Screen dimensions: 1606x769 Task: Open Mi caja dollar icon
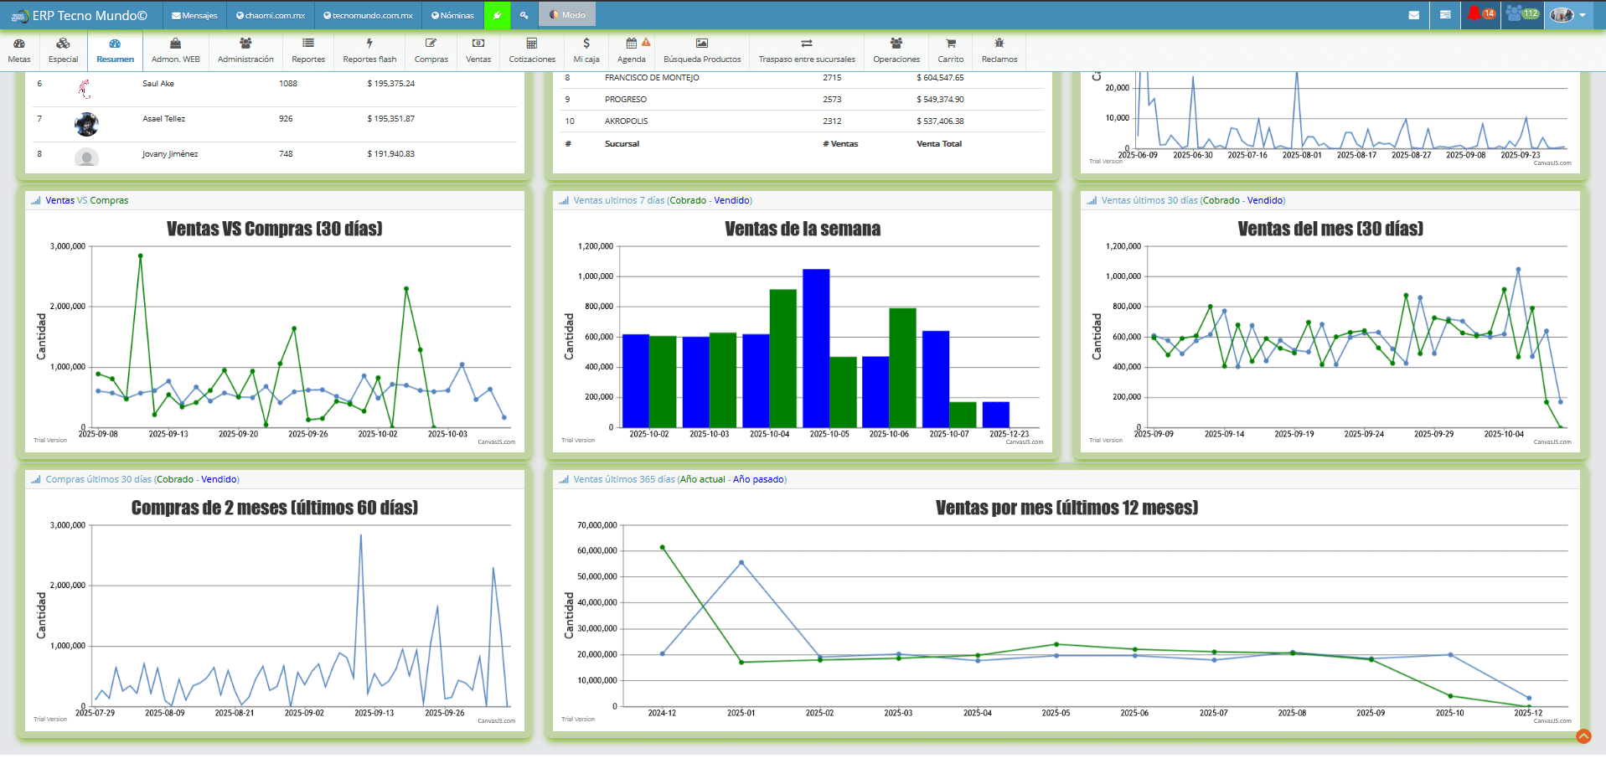coord(586,50)
